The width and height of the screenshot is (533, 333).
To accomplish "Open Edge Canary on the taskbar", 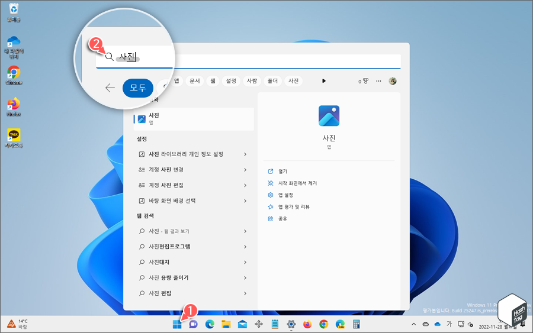I will coord(340,325).
